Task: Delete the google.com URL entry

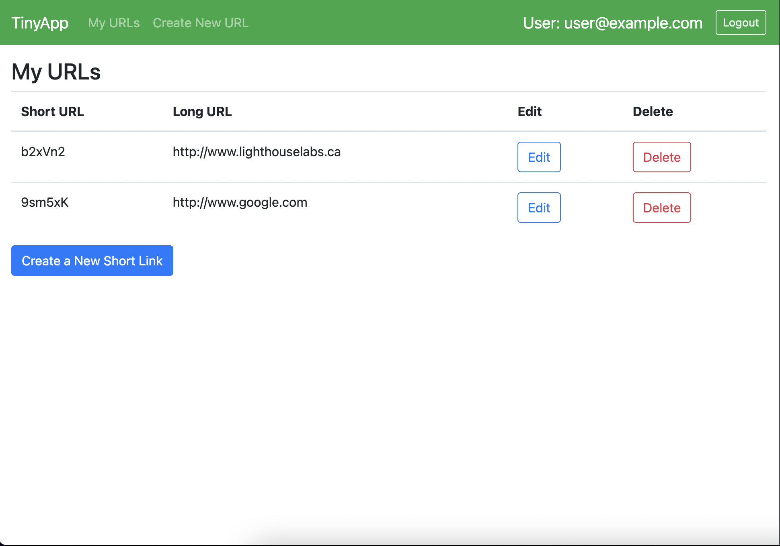Action: [x=661, y=208]
